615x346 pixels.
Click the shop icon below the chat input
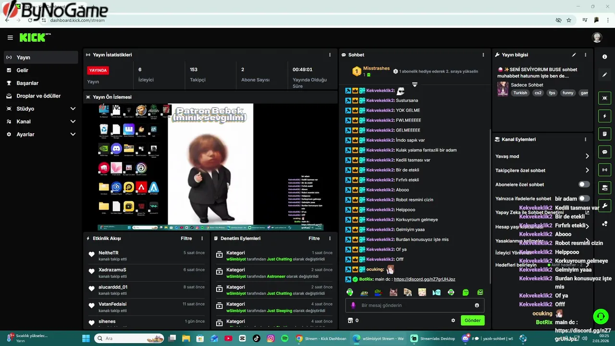click(350, 321)
